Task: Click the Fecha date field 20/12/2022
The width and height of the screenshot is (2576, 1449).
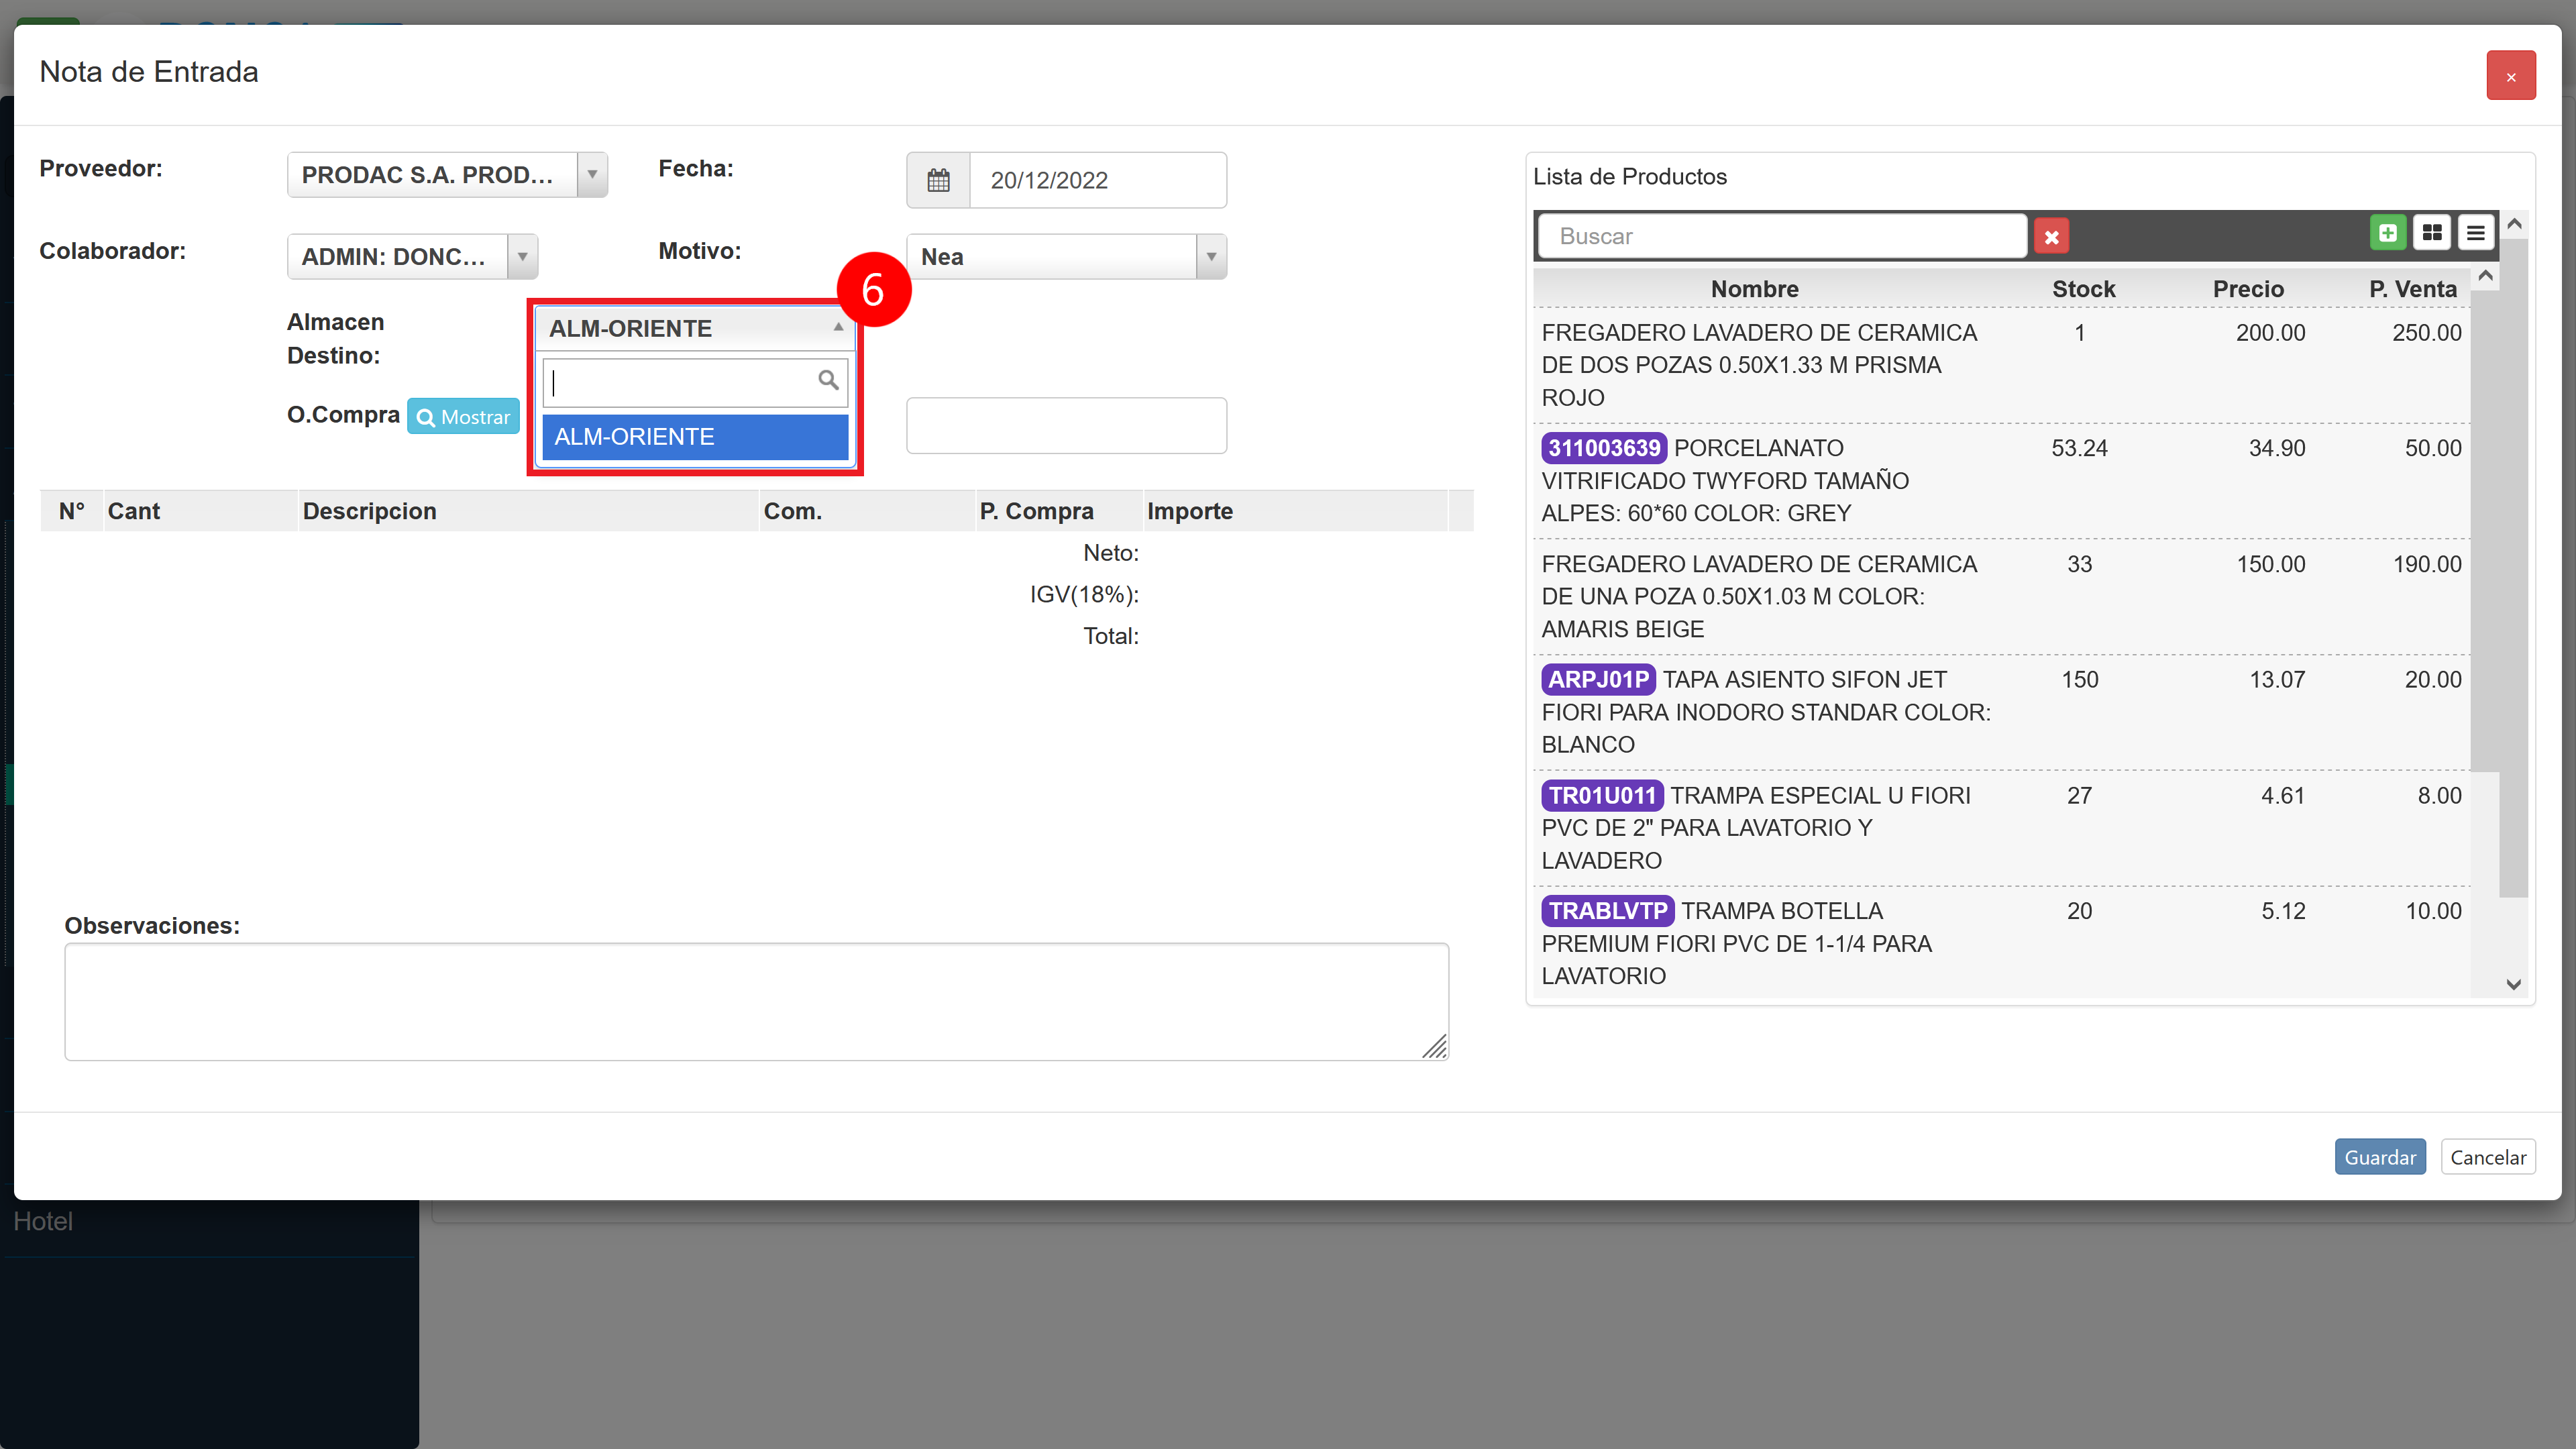Action: [x=1098, y=180]
